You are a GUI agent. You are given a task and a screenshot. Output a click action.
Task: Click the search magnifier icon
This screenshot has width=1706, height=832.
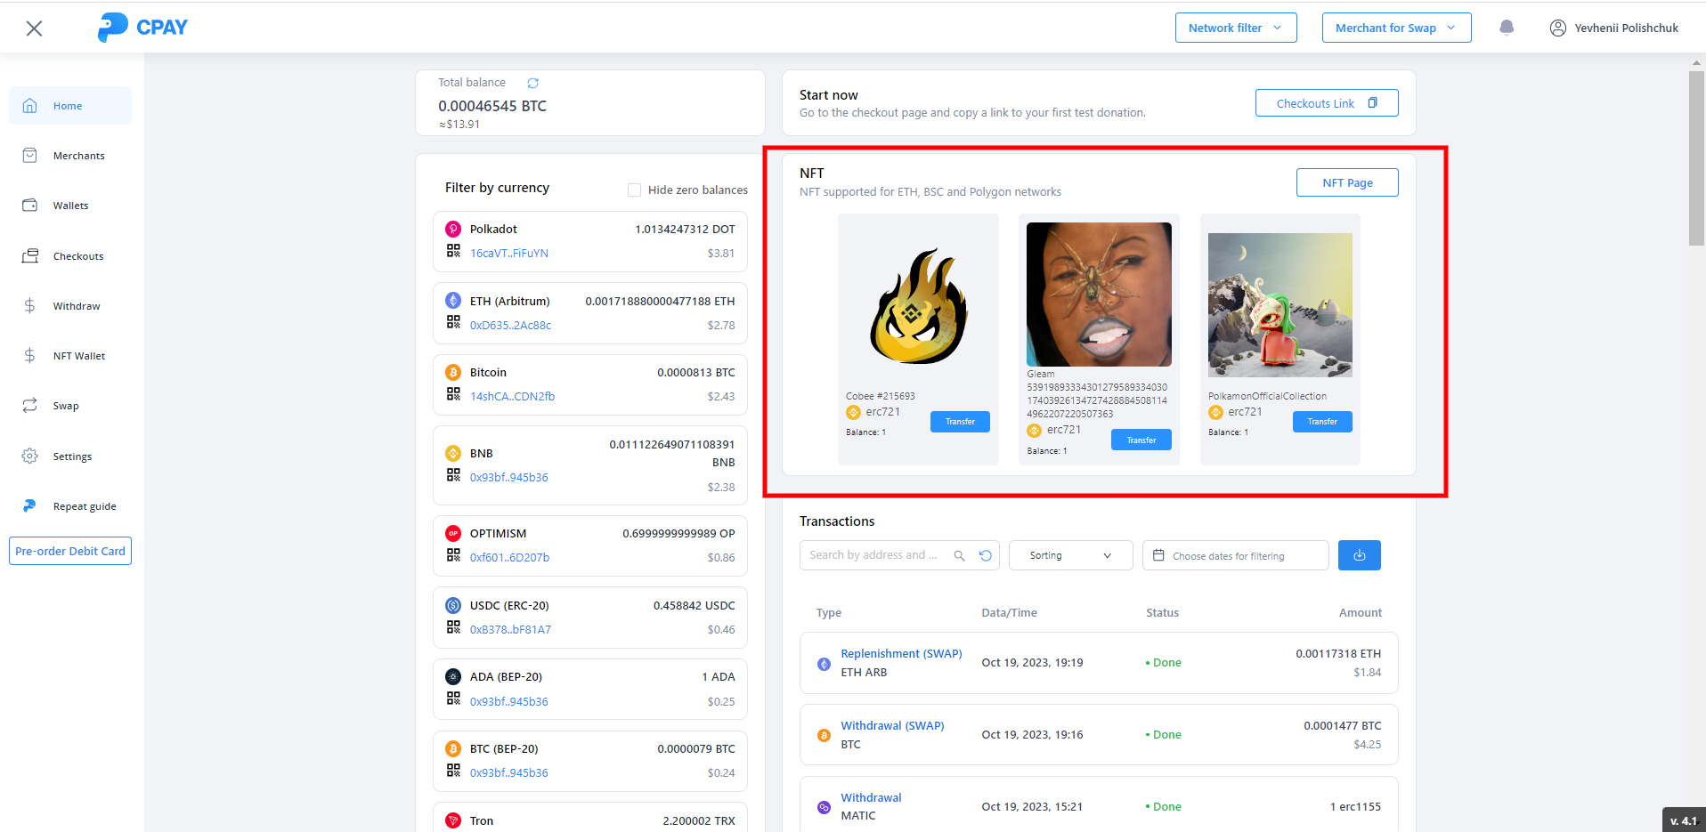959,555
